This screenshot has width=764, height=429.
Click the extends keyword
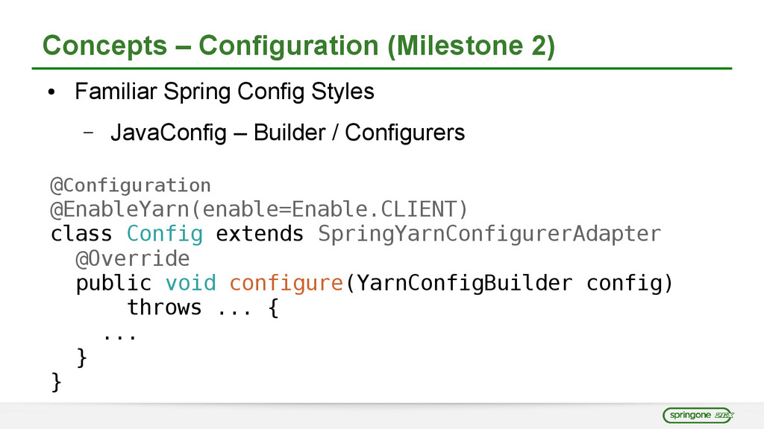coord(260,234)
